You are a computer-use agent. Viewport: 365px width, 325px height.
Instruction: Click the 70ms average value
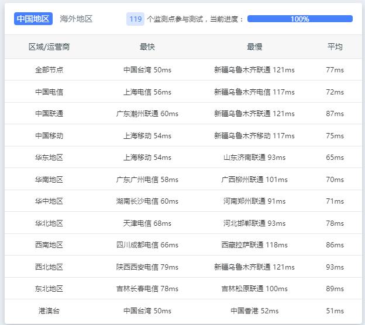coord(335,180)
